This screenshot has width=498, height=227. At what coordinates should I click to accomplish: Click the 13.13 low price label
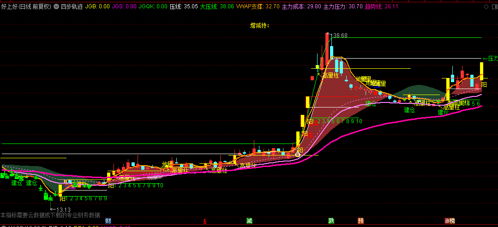pyautogui.click(x=63, y=209)
